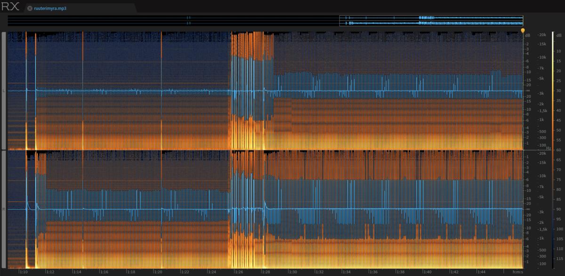
Task: Click the 1:40 mark on the time ruler
Action: click(427, 272)
